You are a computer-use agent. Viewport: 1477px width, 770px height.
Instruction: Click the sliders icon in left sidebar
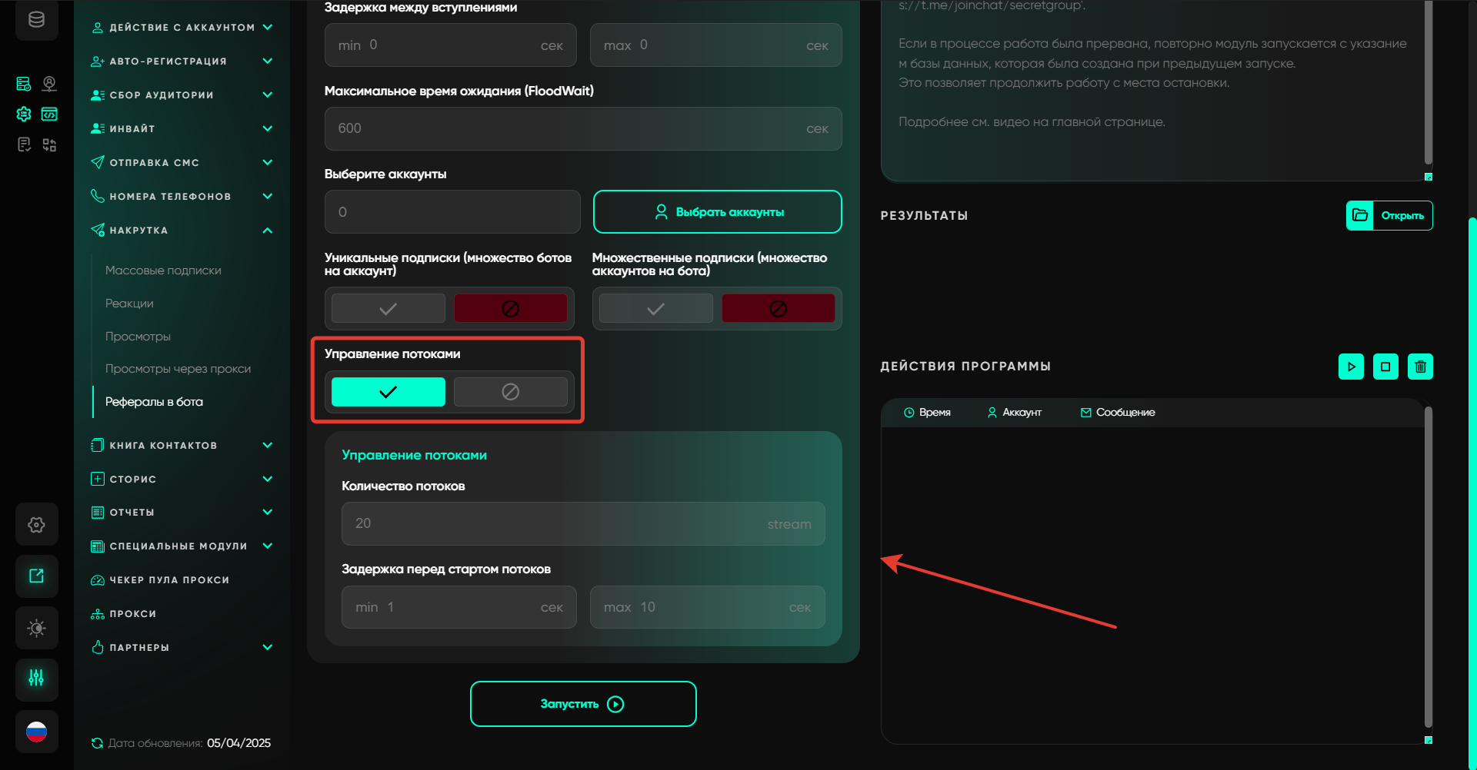click(36, 679)
